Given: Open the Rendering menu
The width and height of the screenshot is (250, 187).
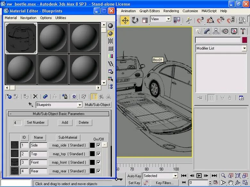Looking at the screenshot, I should point(171,11).
